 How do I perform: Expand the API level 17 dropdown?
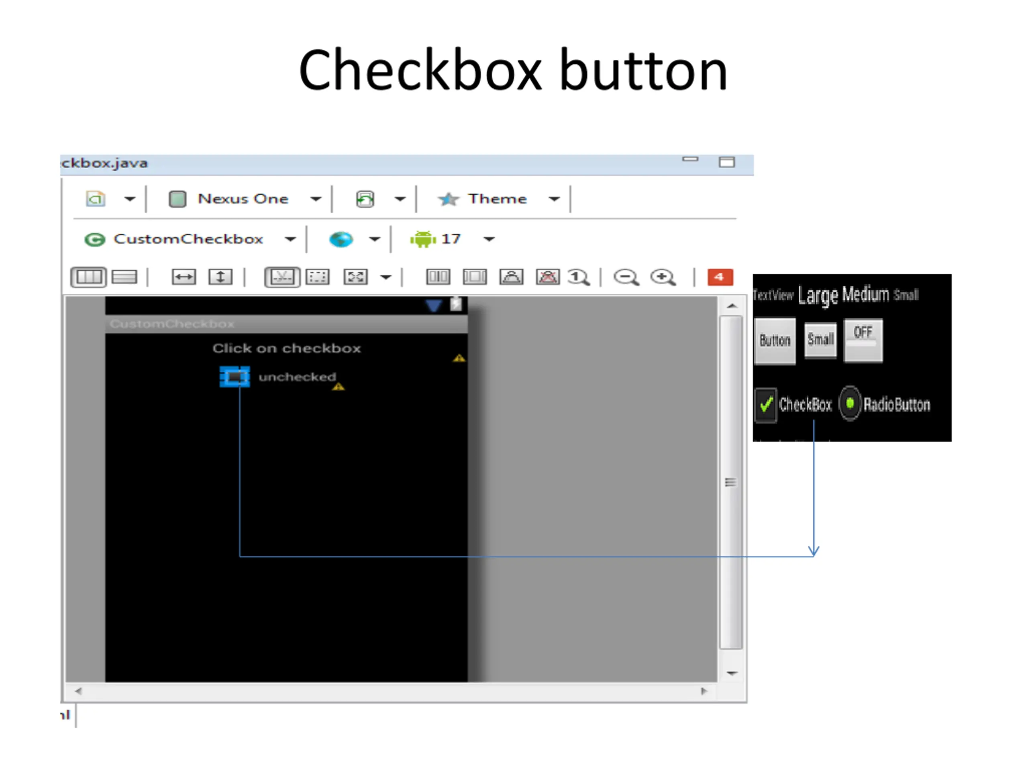[489, 239]
